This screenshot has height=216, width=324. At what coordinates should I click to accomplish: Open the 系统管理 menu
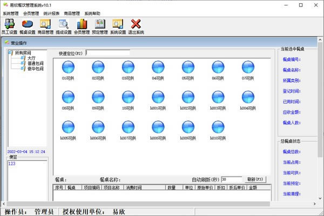(x=11, y=13)
